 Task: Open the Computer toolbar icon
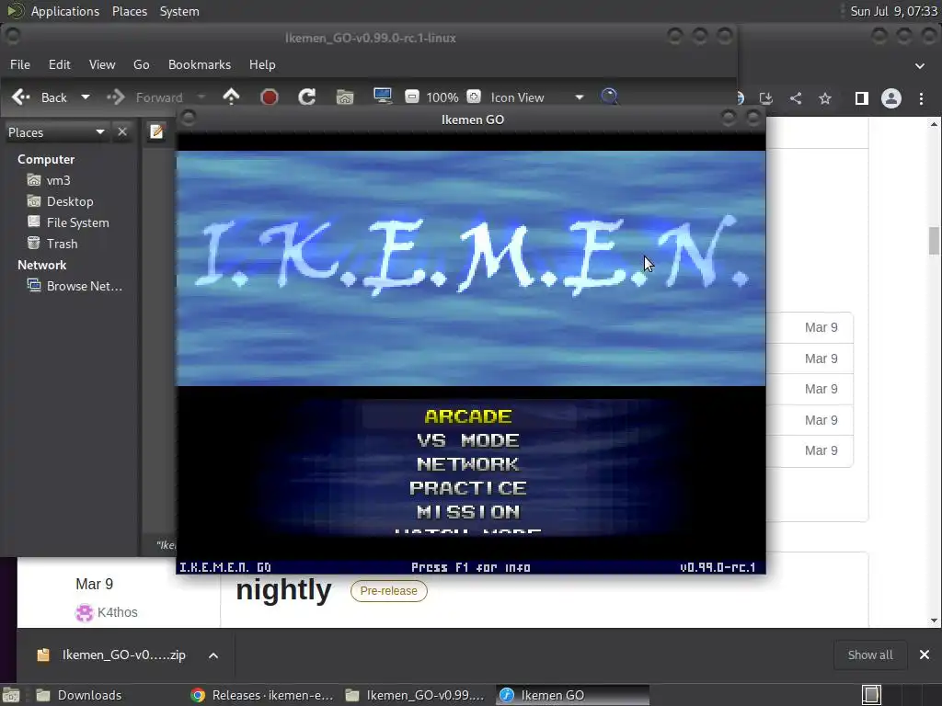tap(383, 97)
